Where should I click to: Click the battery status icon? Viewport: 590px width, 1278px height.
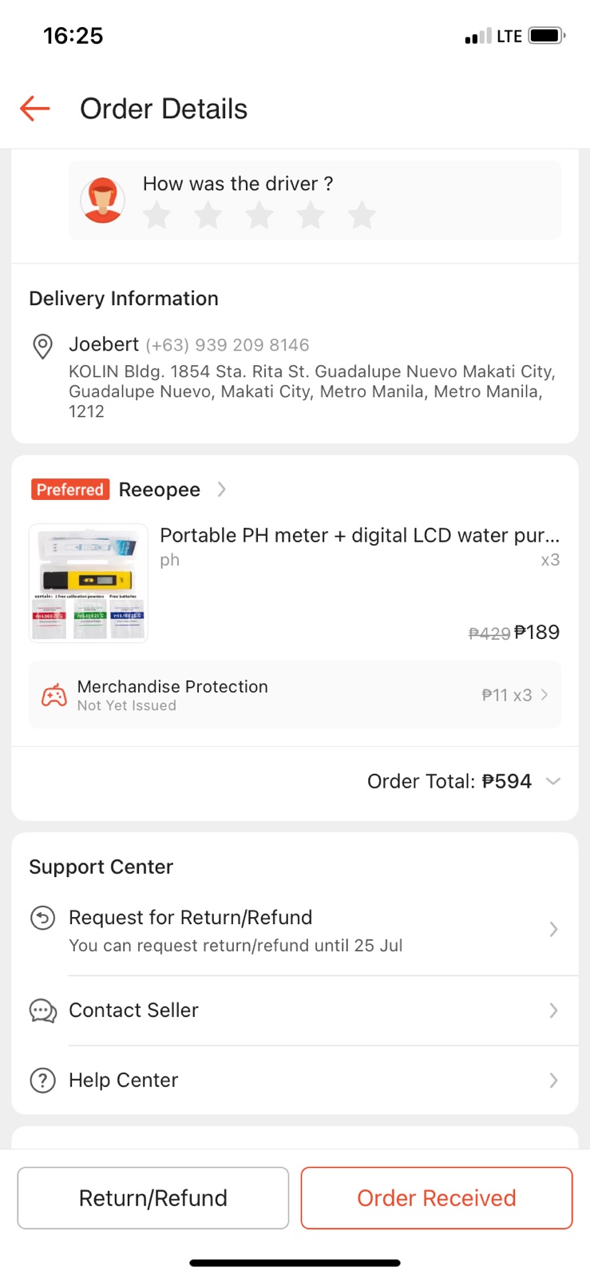(x=547, y=36)
